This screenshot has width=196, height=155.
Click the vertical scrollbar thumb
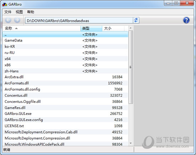131,67
